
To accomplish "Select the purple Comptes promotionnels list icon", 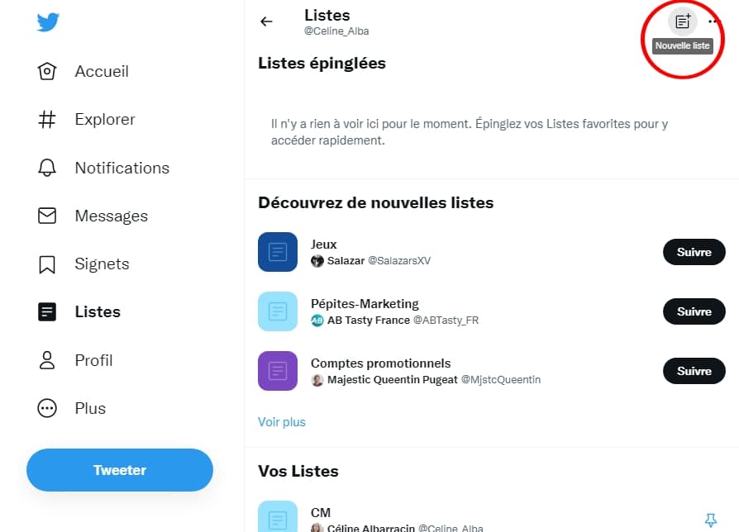I will 278,371.
